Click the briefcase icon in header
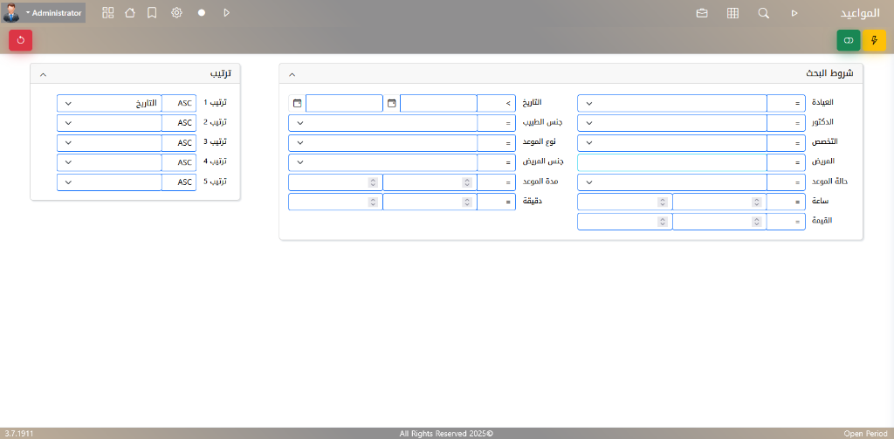 702,13
